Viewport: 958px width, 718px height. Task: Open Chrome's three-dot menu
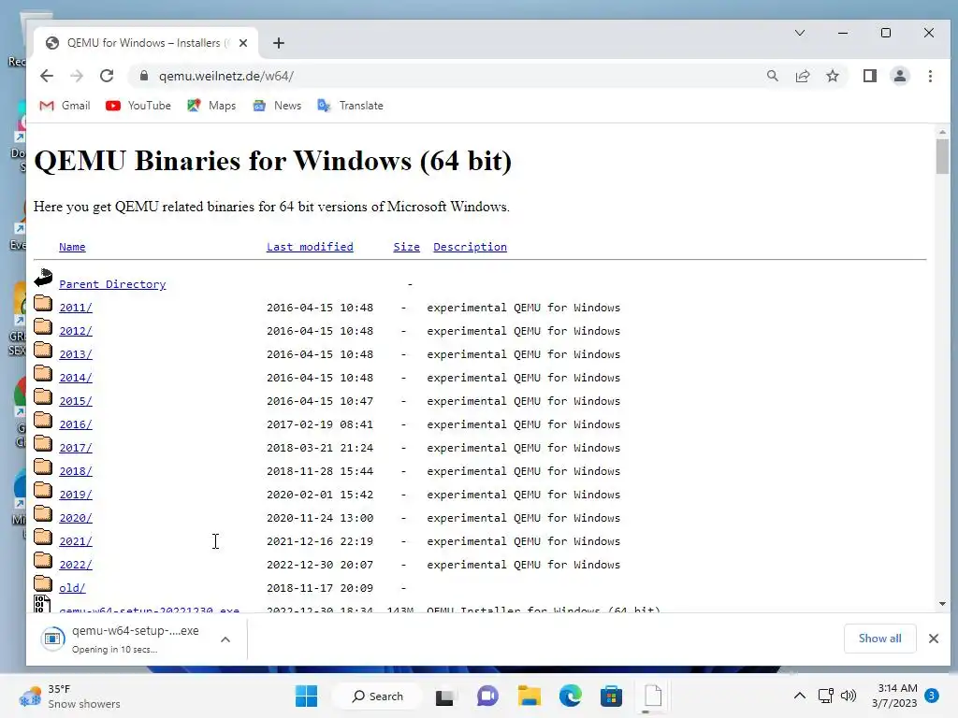click(930, 76)
